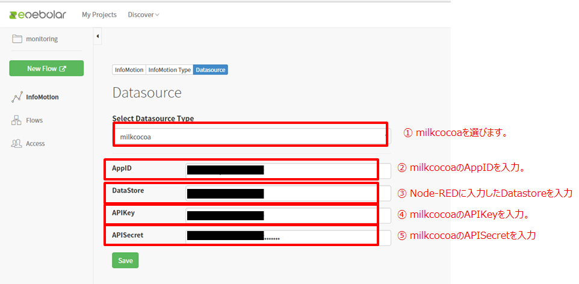Save the datasource settings
579x284 pixels.
(125, 261)
